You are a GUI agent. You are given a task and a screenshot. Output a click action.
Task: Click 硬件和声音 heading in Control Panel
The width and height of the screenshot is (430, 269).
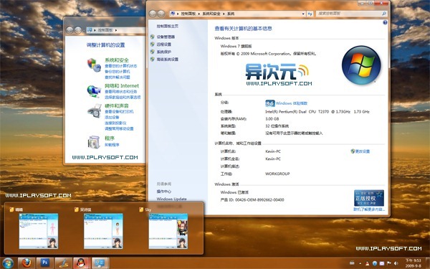(117, 105)
